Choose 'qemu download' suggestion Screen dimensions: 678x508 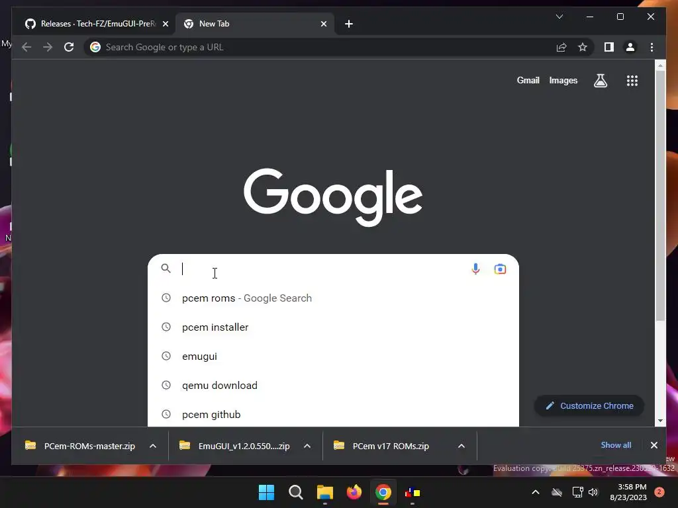pyautogui.click(x=333, y=386)
